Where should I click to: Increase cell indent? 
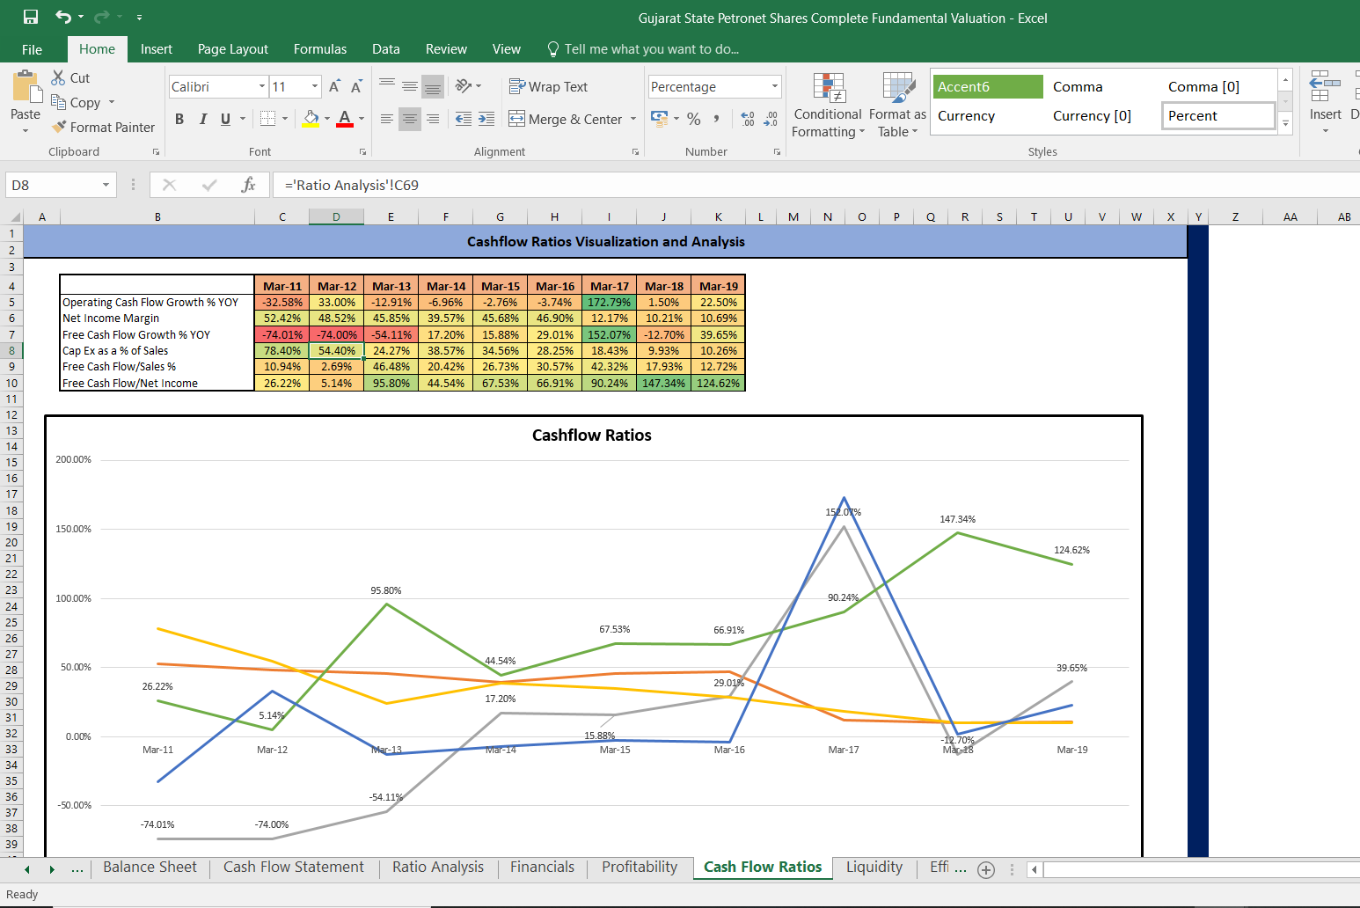click(486, 119)
